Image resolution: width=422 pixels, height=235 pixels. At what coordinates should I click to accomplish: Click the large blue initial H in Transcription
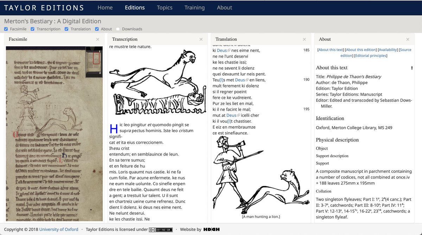[114, 129]
